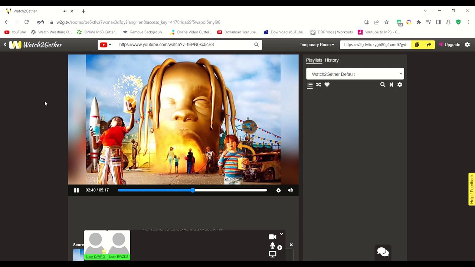Screen dimensions: 475x267
Task: Share the room link with arrow button
Action: coord(429,44)
